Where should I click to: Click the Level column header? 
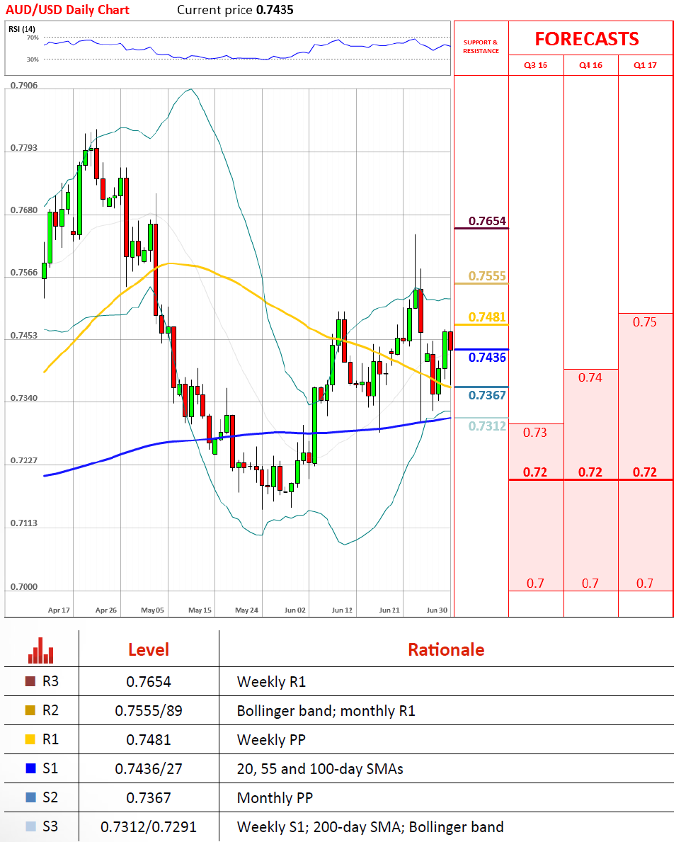coord(149,650)
